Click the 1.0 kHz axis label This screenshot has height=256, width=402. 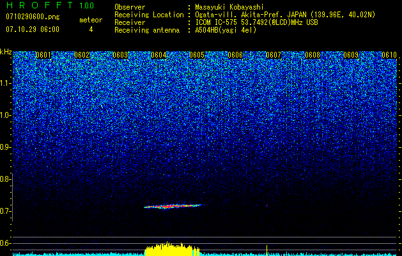(x=6, y=115)
